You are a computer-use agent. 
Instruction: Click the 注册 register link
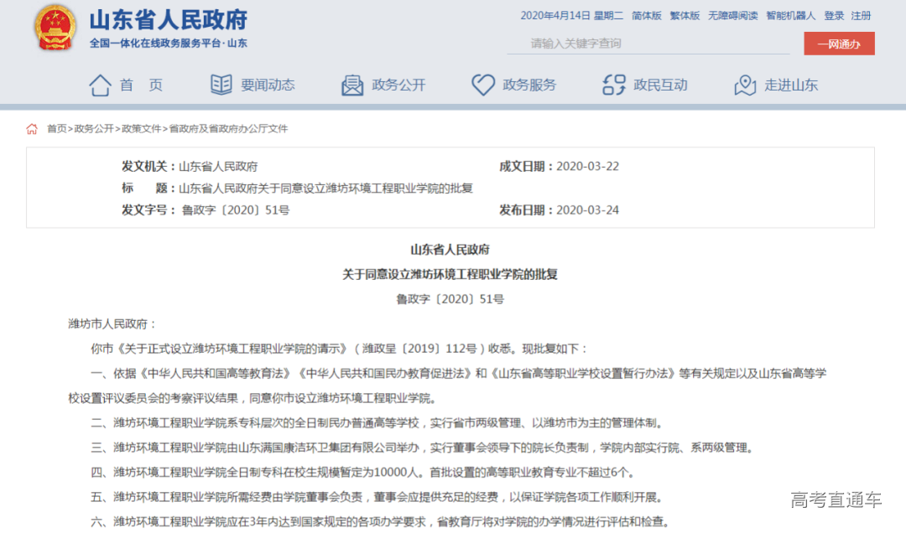[x=861, y=16]
